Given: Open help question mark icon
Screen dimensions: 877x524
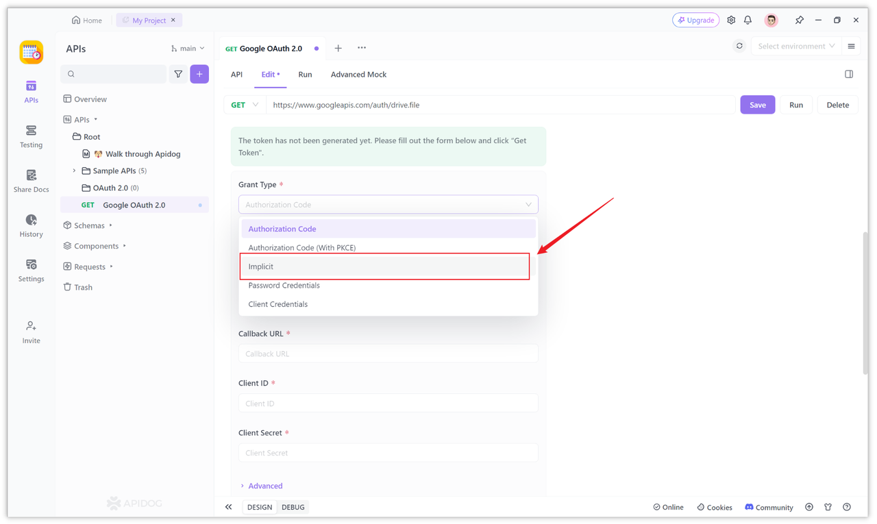Looking at the screenshot, I should click(x=848, y=507).
